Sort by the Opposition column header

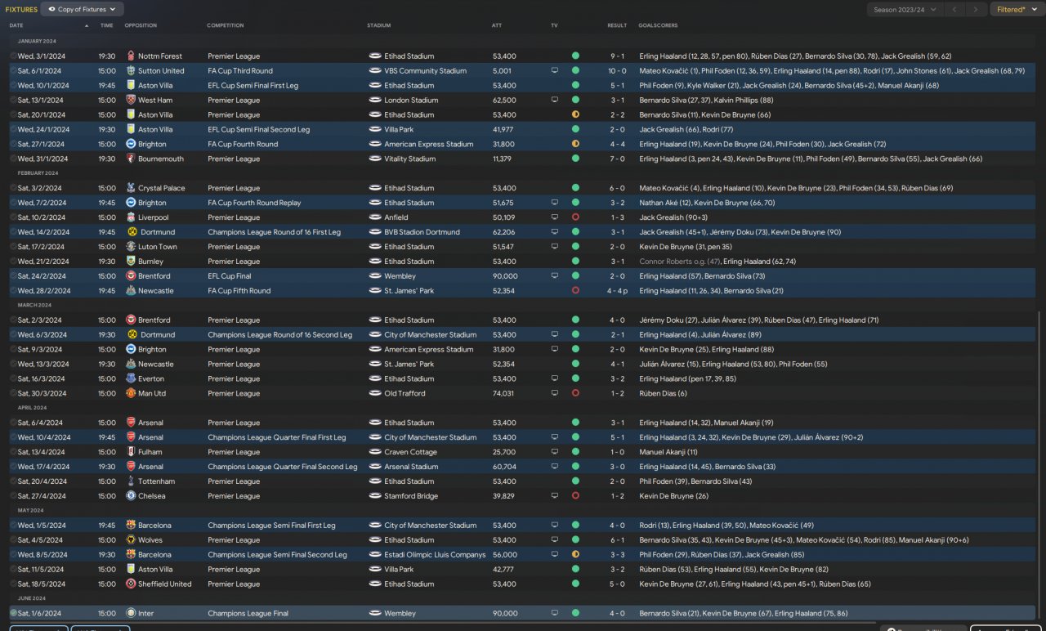pyautogui.click(x=141, y=25)
